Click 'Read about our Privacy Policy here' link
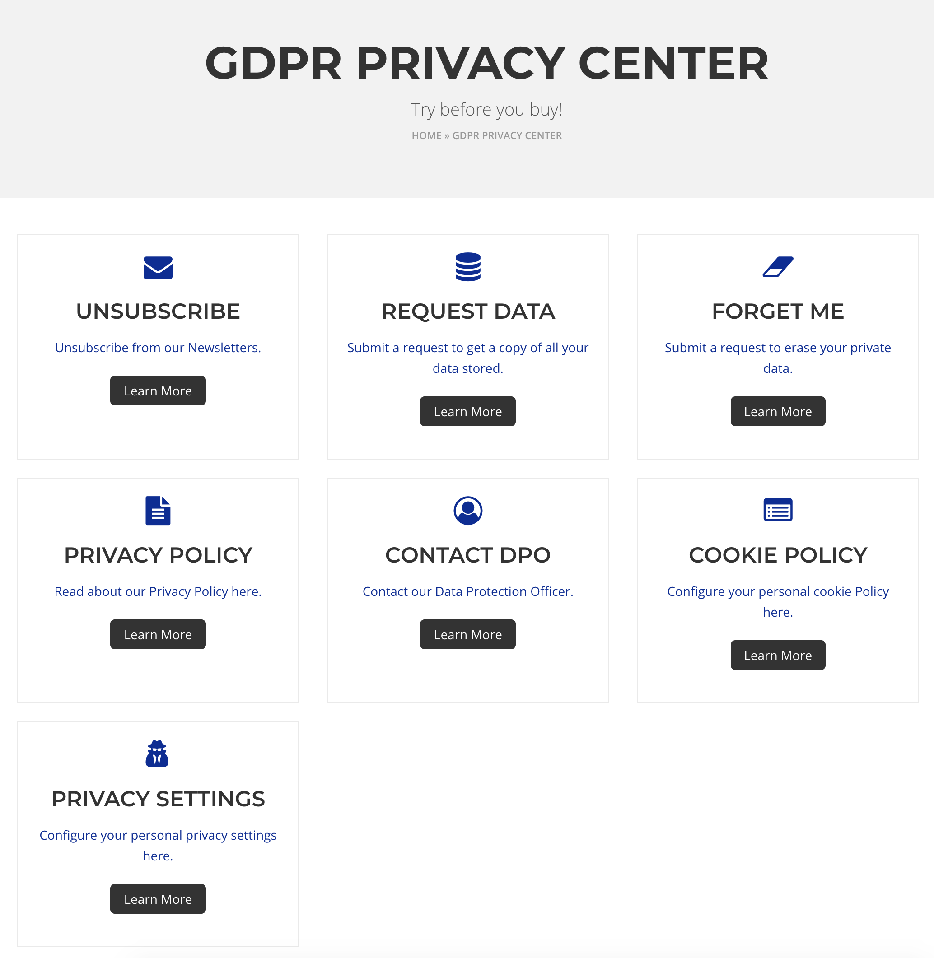 click(x=158, y=591)
